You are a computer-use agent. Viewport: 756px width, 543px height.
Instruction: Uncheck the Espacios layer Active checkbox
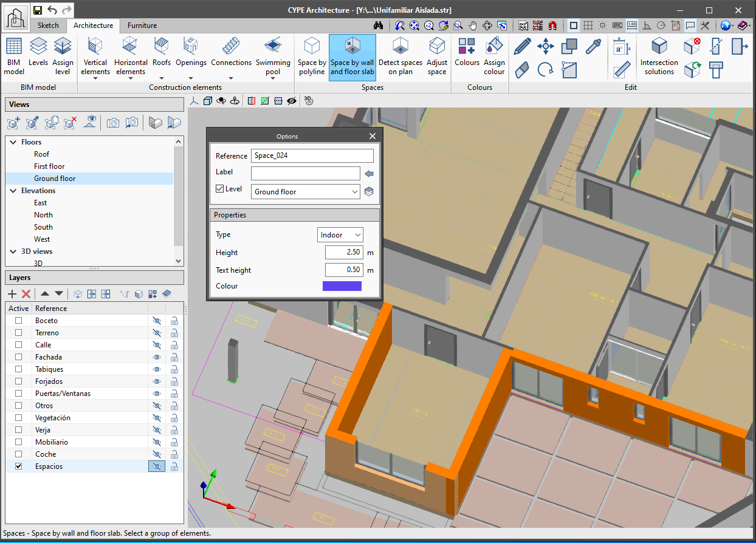pyautogui.click(x=18, y=466)
